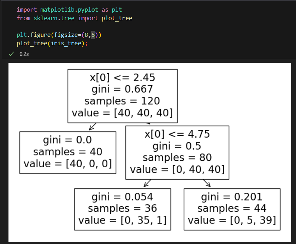296x244 pixels.
Task: Click the 'plt' alias after 'as' keyword
Action: click(116, 10)
